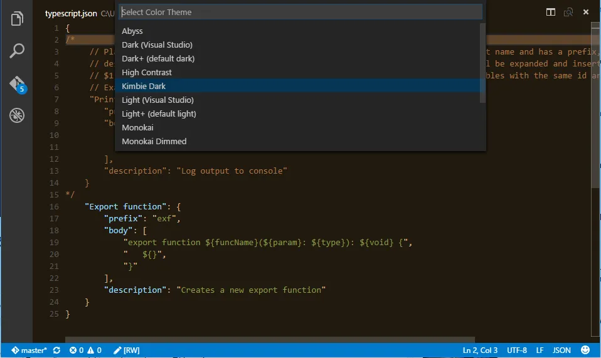Click the "exf" value text
This screenshot has height=358, width=601.
click(164, 218)
